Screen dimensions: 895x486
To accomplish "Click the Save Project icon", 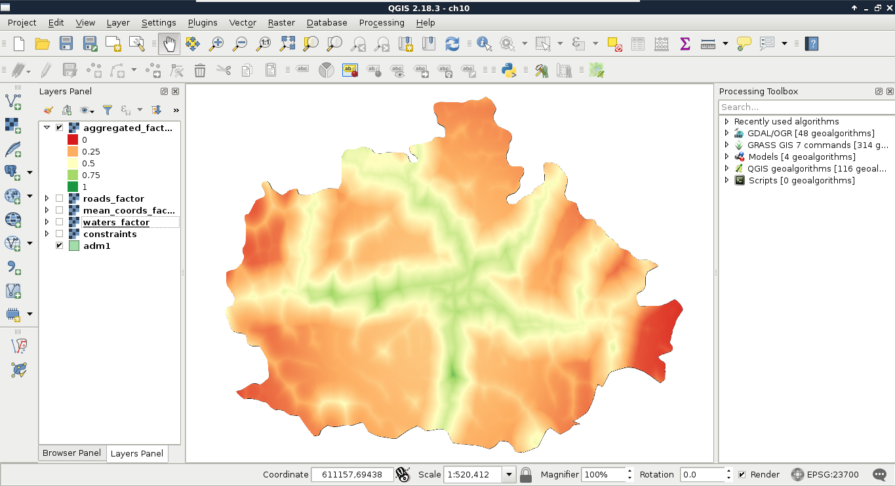I will (x=66, y=44).
